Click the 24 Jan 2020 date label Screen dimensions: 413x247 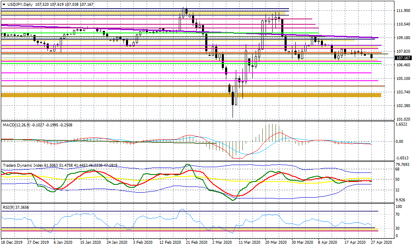[x=117, y=242]
